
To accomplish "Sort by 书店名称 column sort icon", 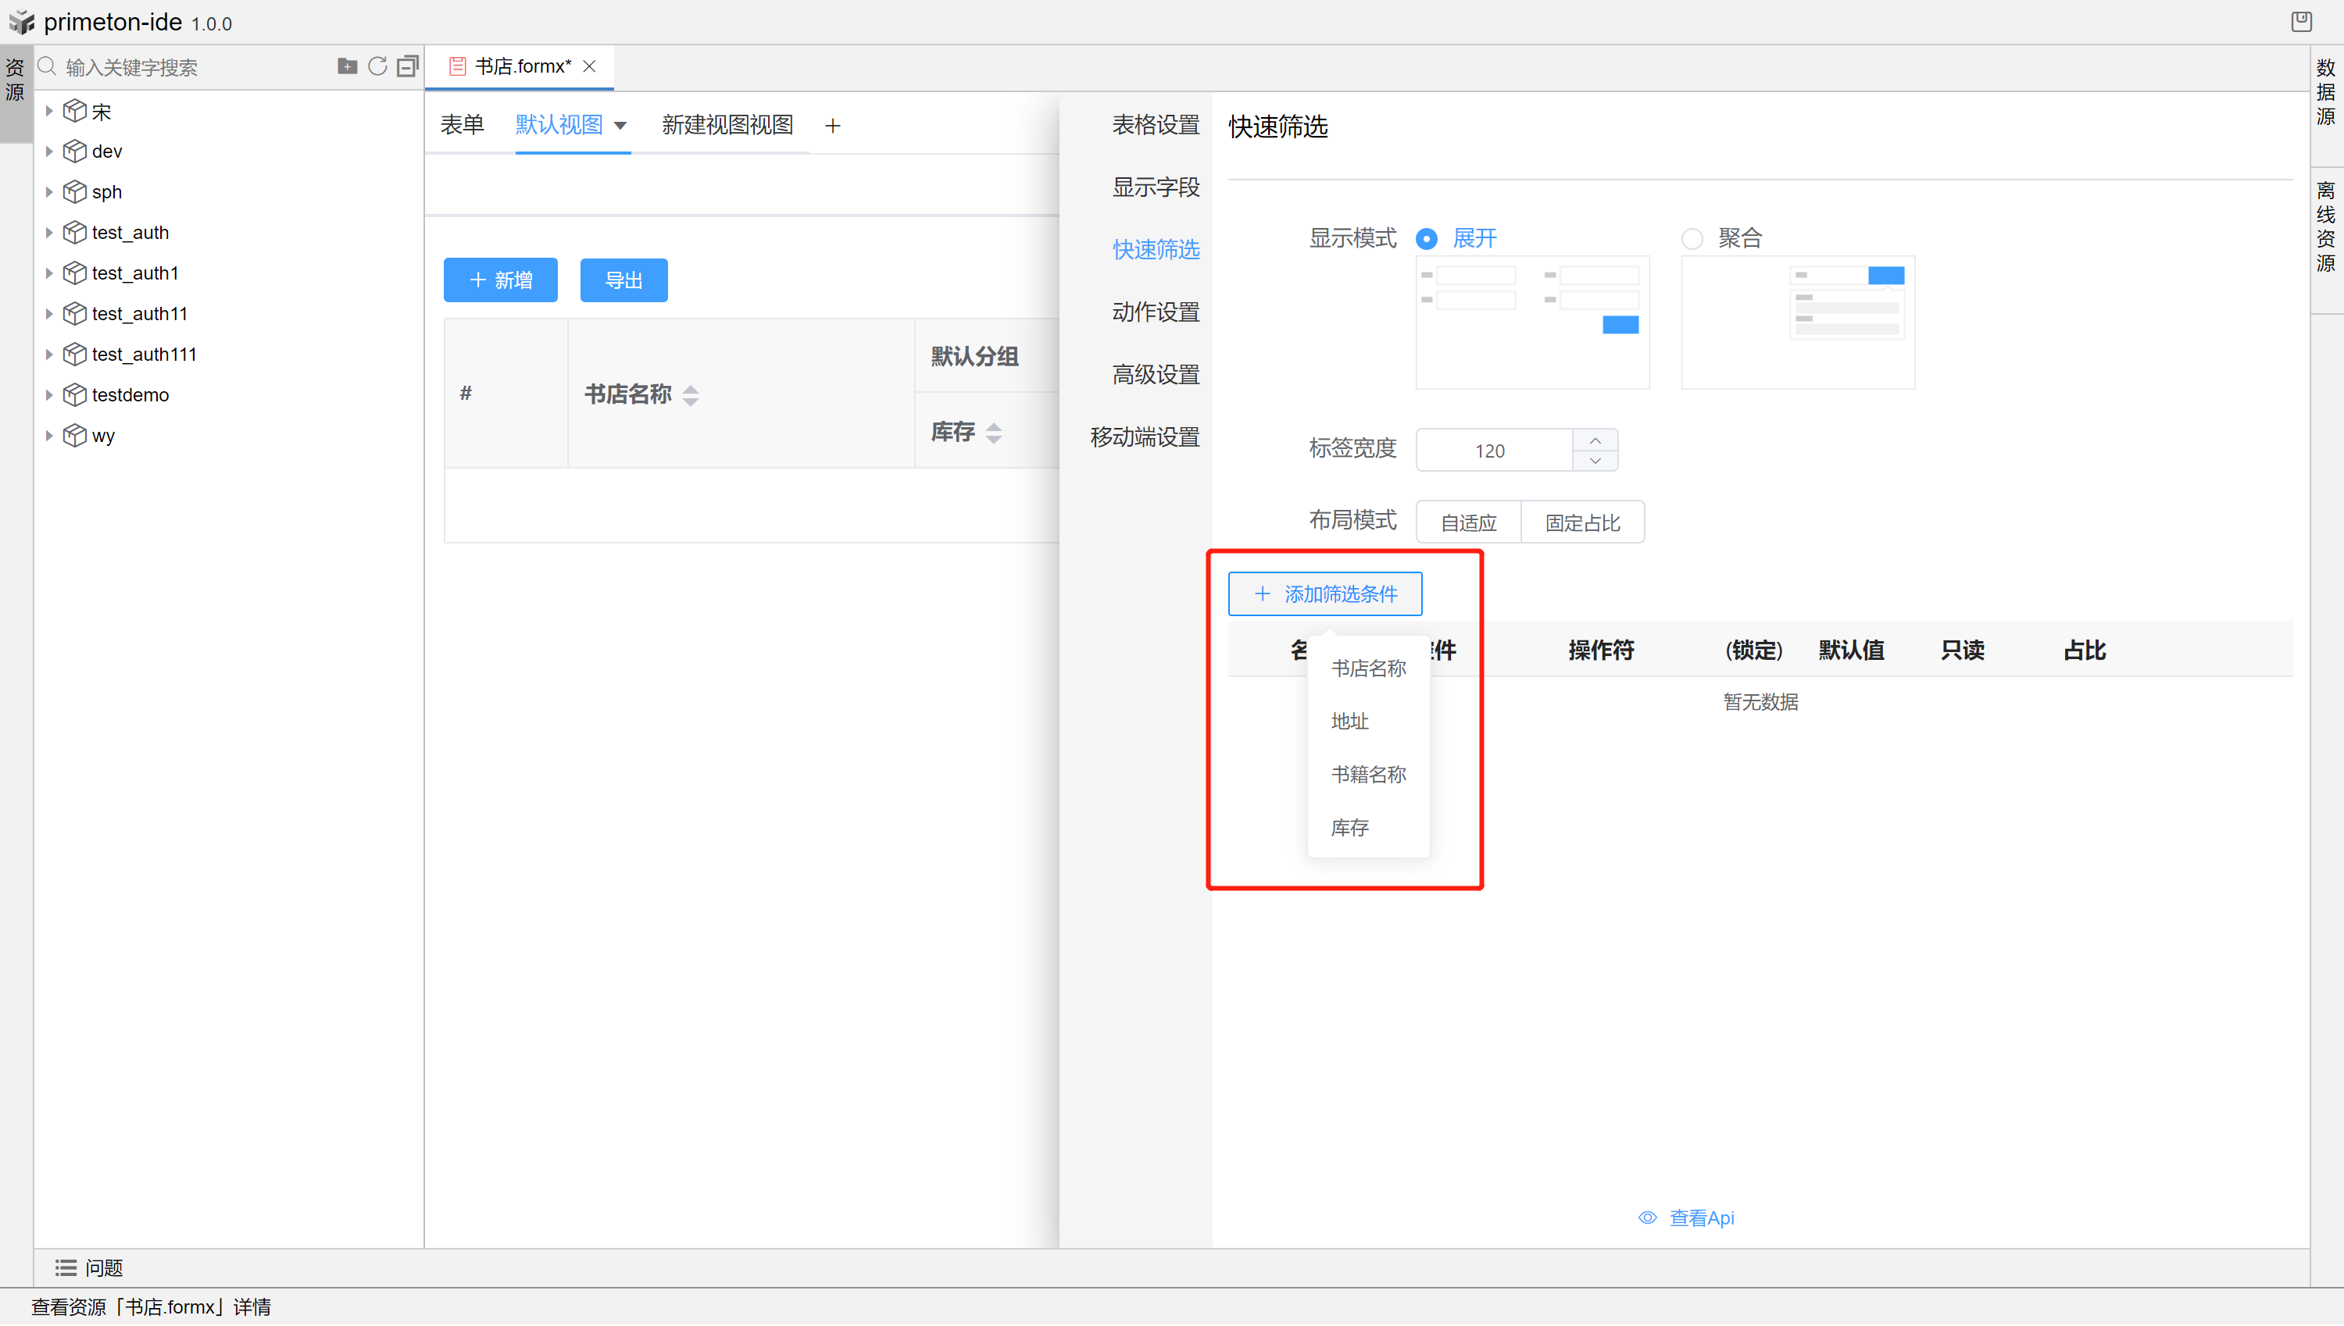I will 691,395.
